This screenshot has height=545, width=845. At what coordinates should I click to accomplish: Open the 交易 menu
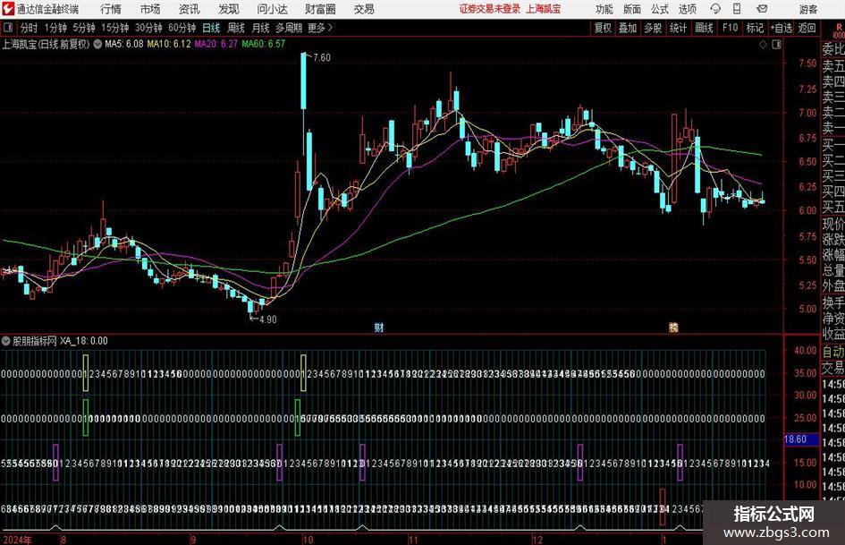[x=364, y=9]
